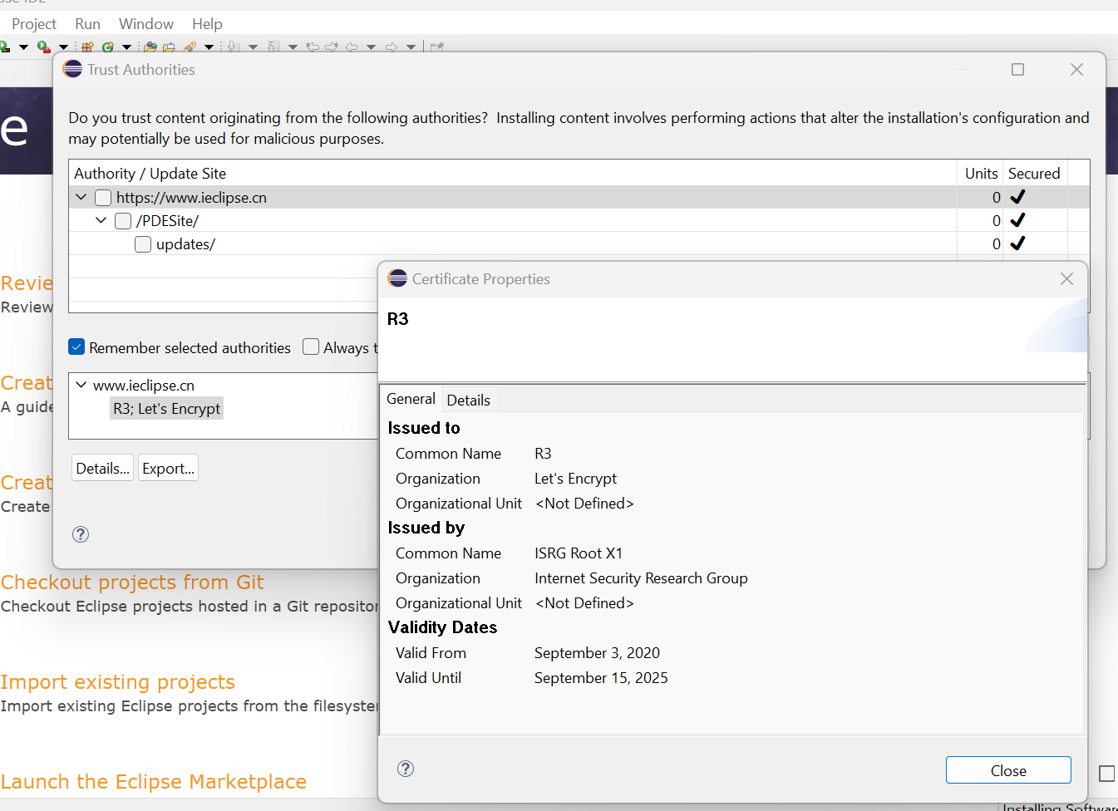Click the Open Task folder toolbar icon
The width and height of the screenshot is (1118, 811).
[170, 47]
